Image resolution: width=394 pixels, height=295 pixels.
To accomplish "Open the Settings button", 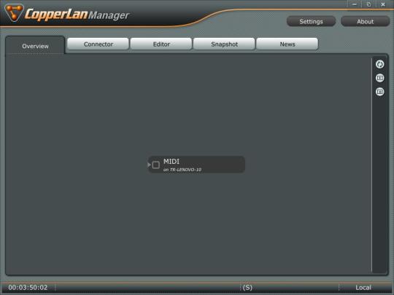I will tap(311, 22).
